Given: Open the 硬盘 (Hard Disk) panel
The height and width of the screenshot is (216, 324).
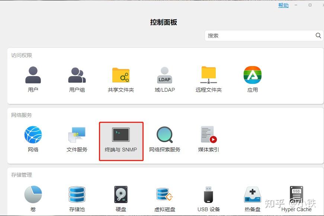Looking at the screenshot, I should 121,199.
